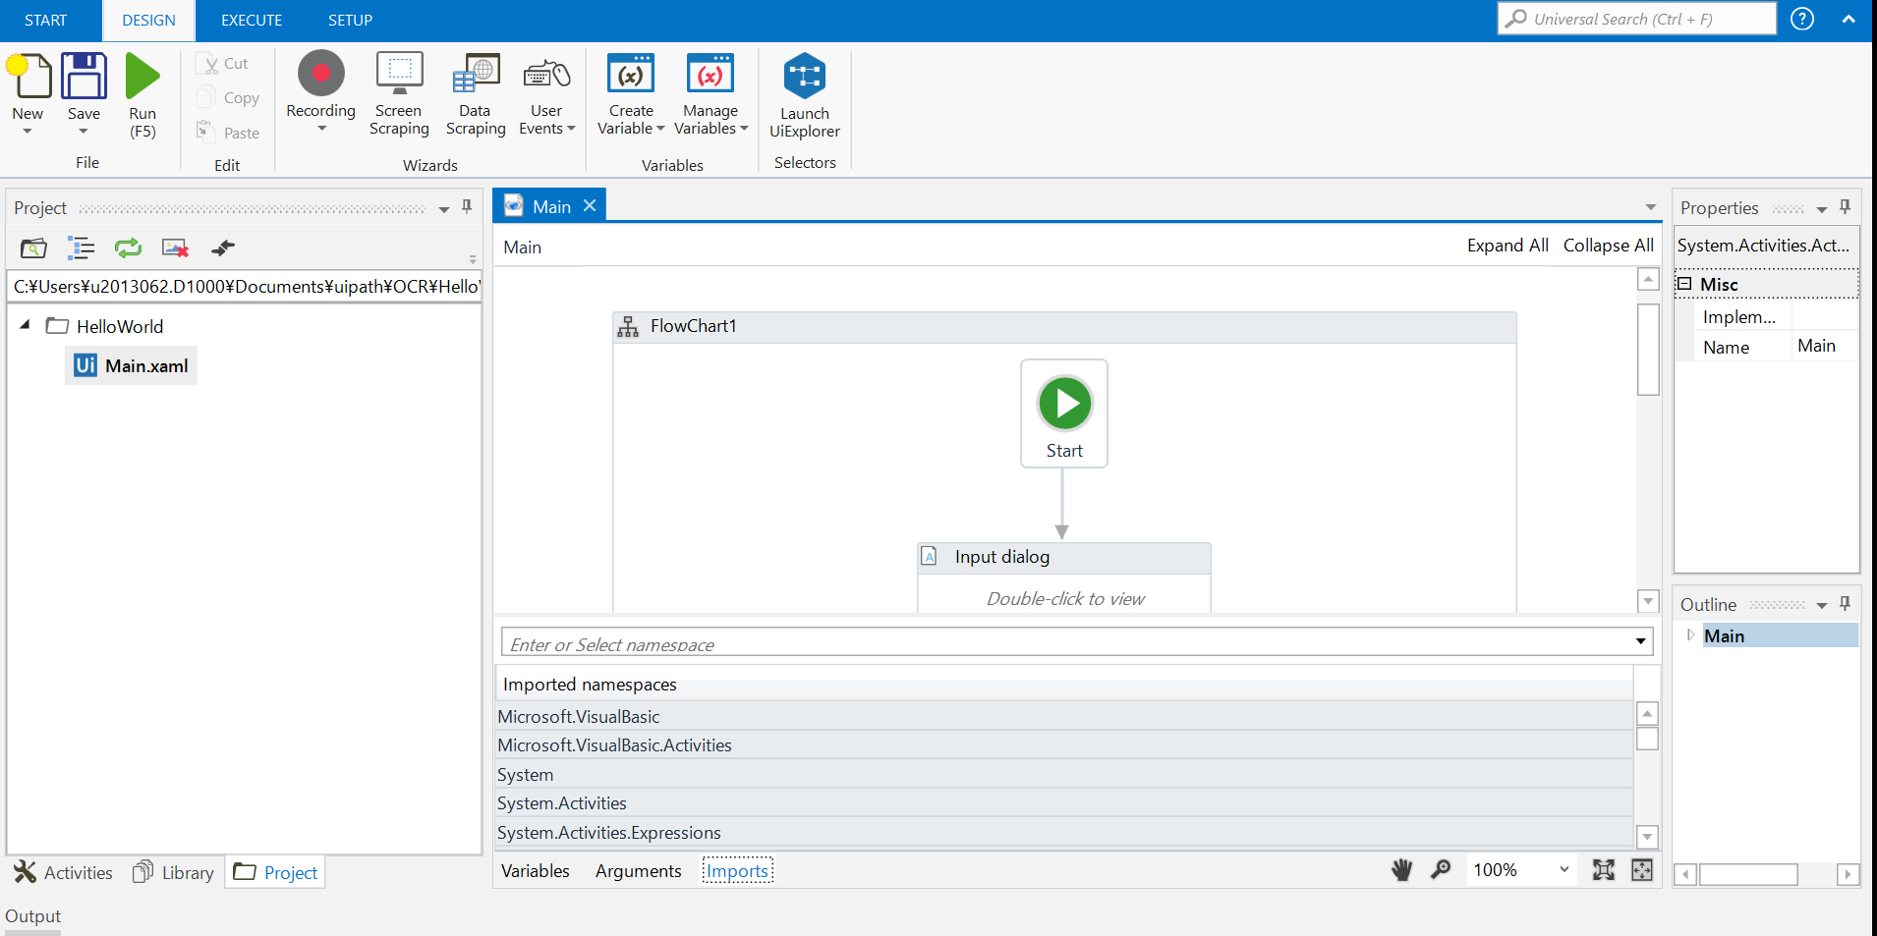1877x936 pixels.
Task: Click the Create Variable icon
Action: [631, 75]
